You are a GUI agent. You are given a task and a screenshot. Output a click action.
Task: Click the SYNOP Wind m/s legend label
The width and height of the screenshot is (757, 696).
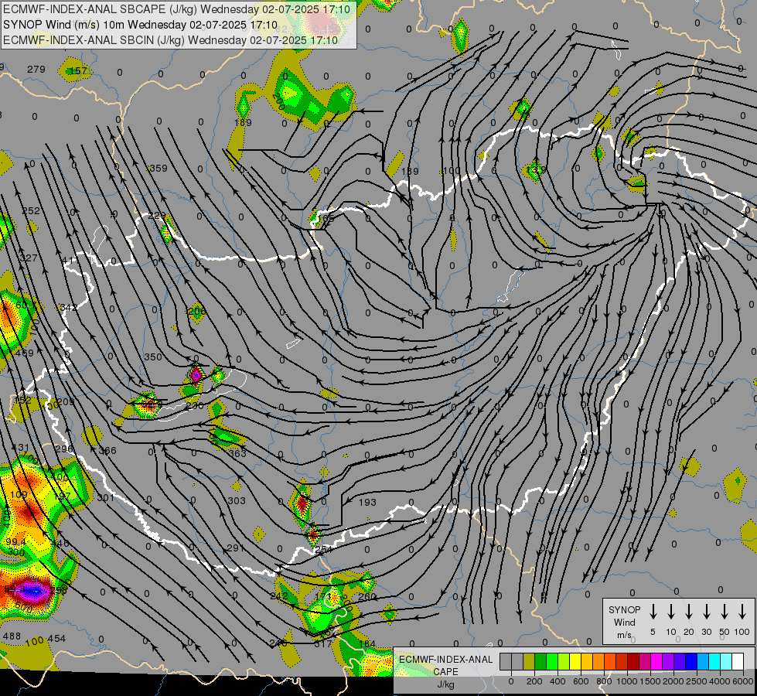[624, 622]
